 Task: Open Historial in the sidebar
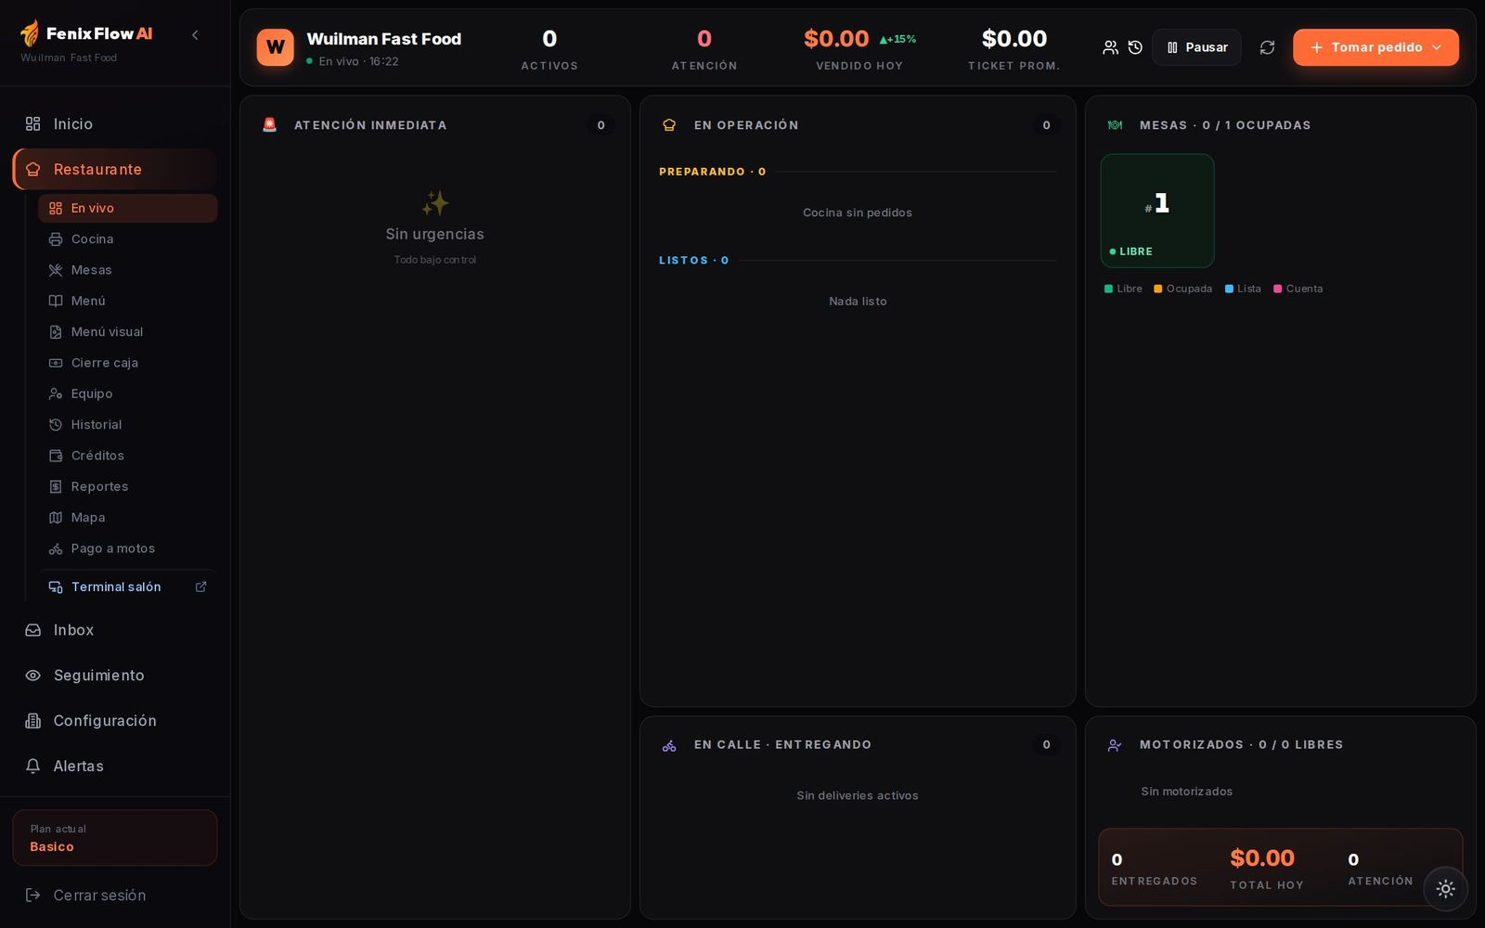[128, 425]
